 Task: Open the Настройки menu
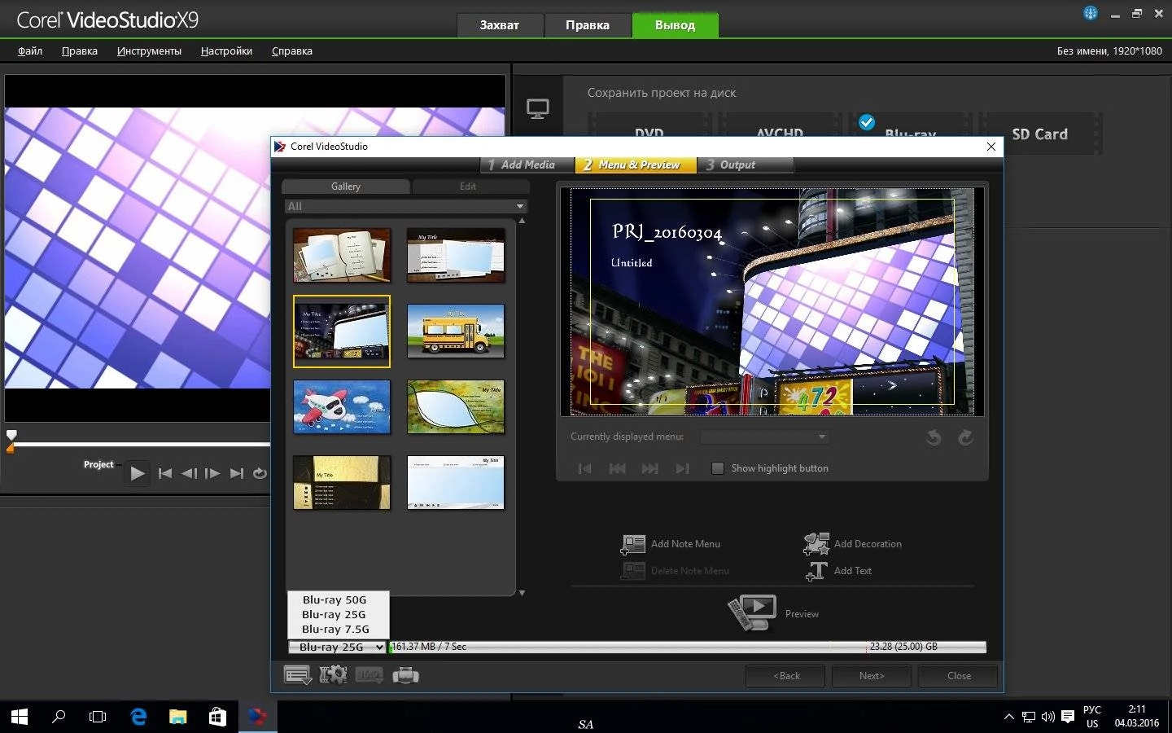pyautogui.click(x=226, y=50)
